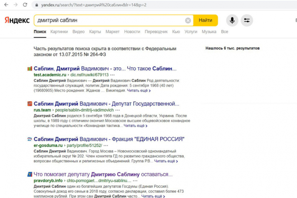The width and height of the screenshot is (297, 198).
Task: Open the Карты tab
Action: coord(95,32)
